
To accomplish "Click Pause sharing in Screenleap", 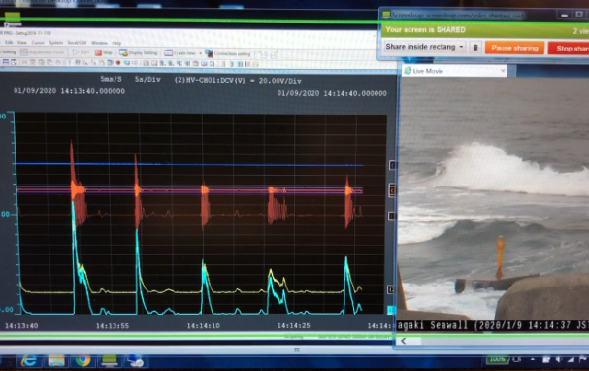I will pyautogui.click(x=514, y=48).
